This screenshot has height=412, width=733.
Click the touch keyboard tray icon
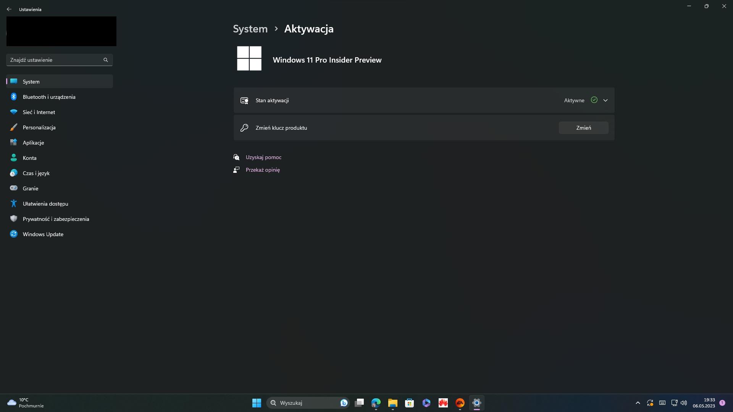[662, 403]
